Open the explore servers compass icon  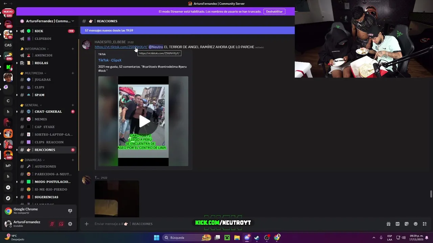(x=8, y=198)
